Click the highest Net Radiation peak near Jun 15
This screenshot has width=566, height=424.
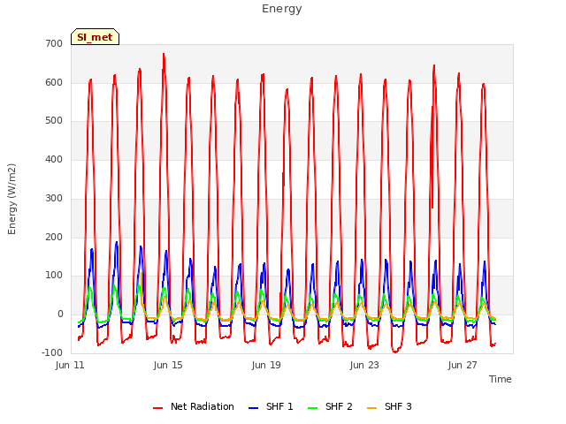point(164,54)
